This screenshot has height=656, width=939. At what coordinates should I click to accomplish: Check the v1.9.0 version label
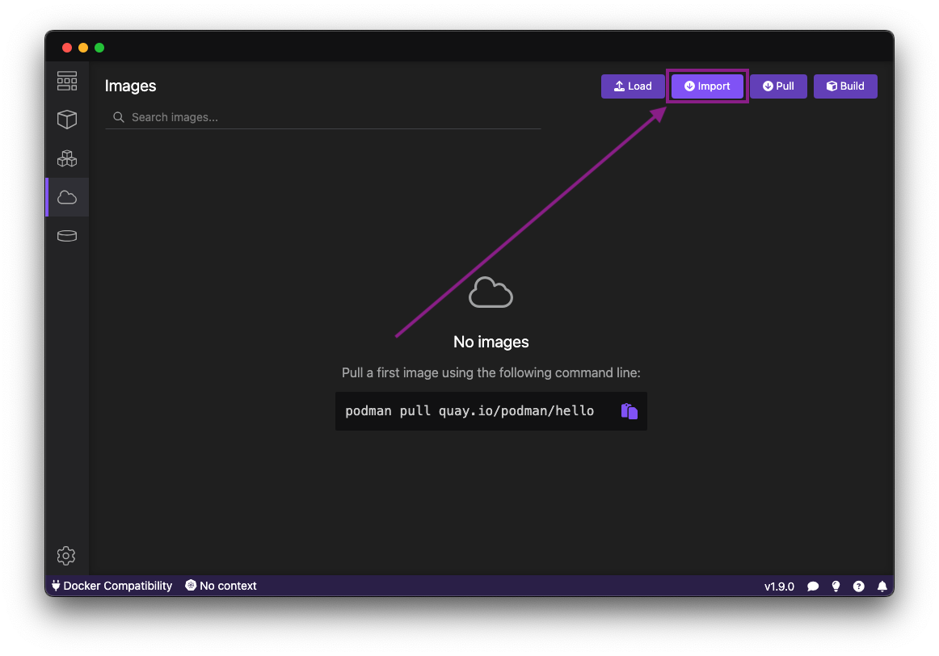tap(779, 586)
